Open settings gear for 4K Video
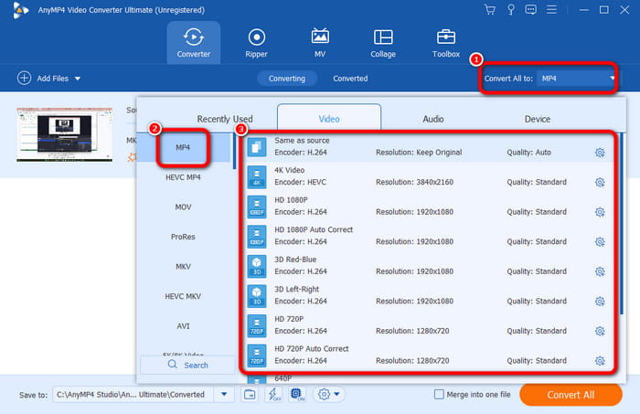 point(600,182)
